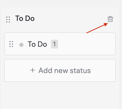The height and width of the screenshot is (109, 122).
Task: Click the drag handle beside To Do heading
Action: 8,20
